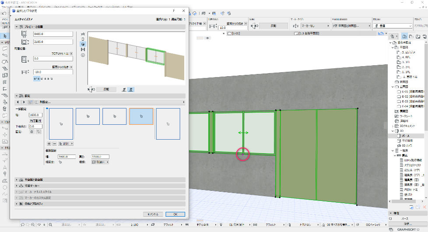Open the 1FL floor plan in navigator
Screen dimensions: 428x232
tap(406, 71)
